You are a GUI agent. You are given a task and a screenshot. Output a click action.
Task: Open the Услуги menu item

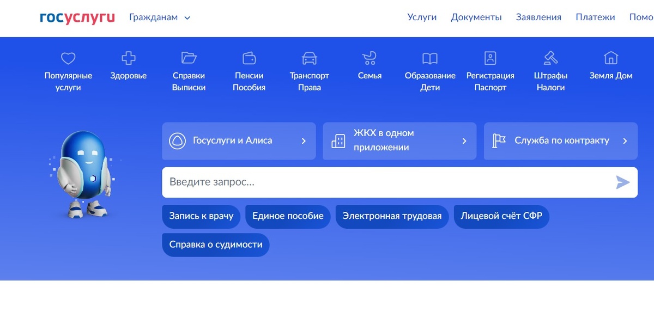(x=422, y=17)
